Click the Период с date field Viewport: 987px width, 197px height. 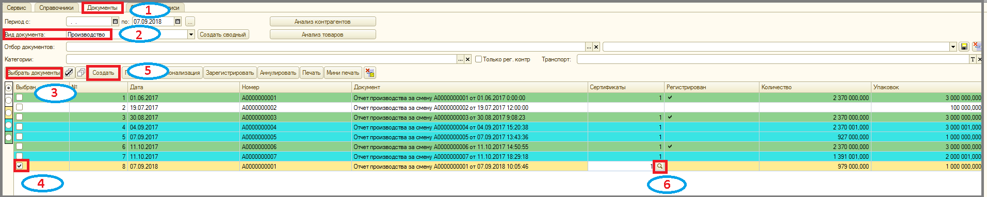point(89,22)
